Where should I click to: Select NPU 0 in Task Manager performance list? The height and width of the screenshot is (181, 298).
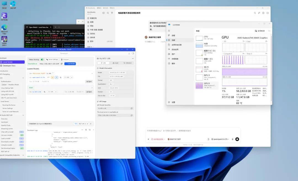[207, 77]
